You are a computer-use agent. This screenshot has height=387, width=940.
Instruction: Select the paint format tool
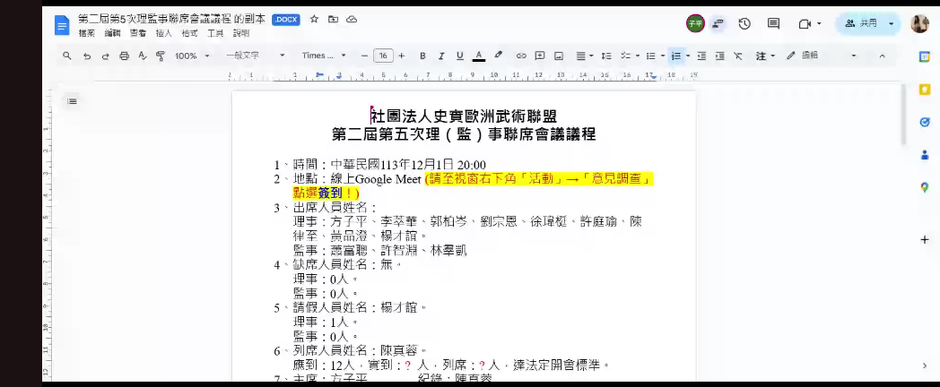[x=161, y=56]
